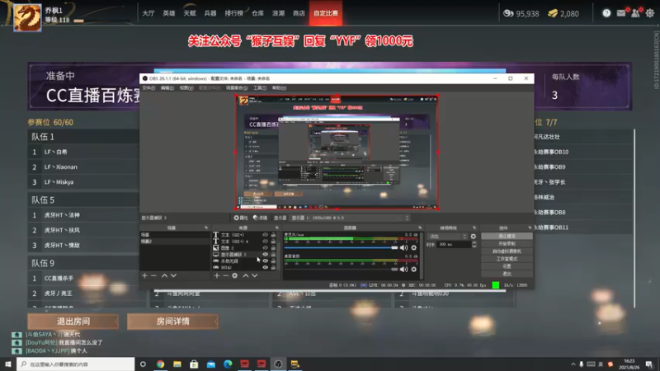Open game help question mark icon

606,13
